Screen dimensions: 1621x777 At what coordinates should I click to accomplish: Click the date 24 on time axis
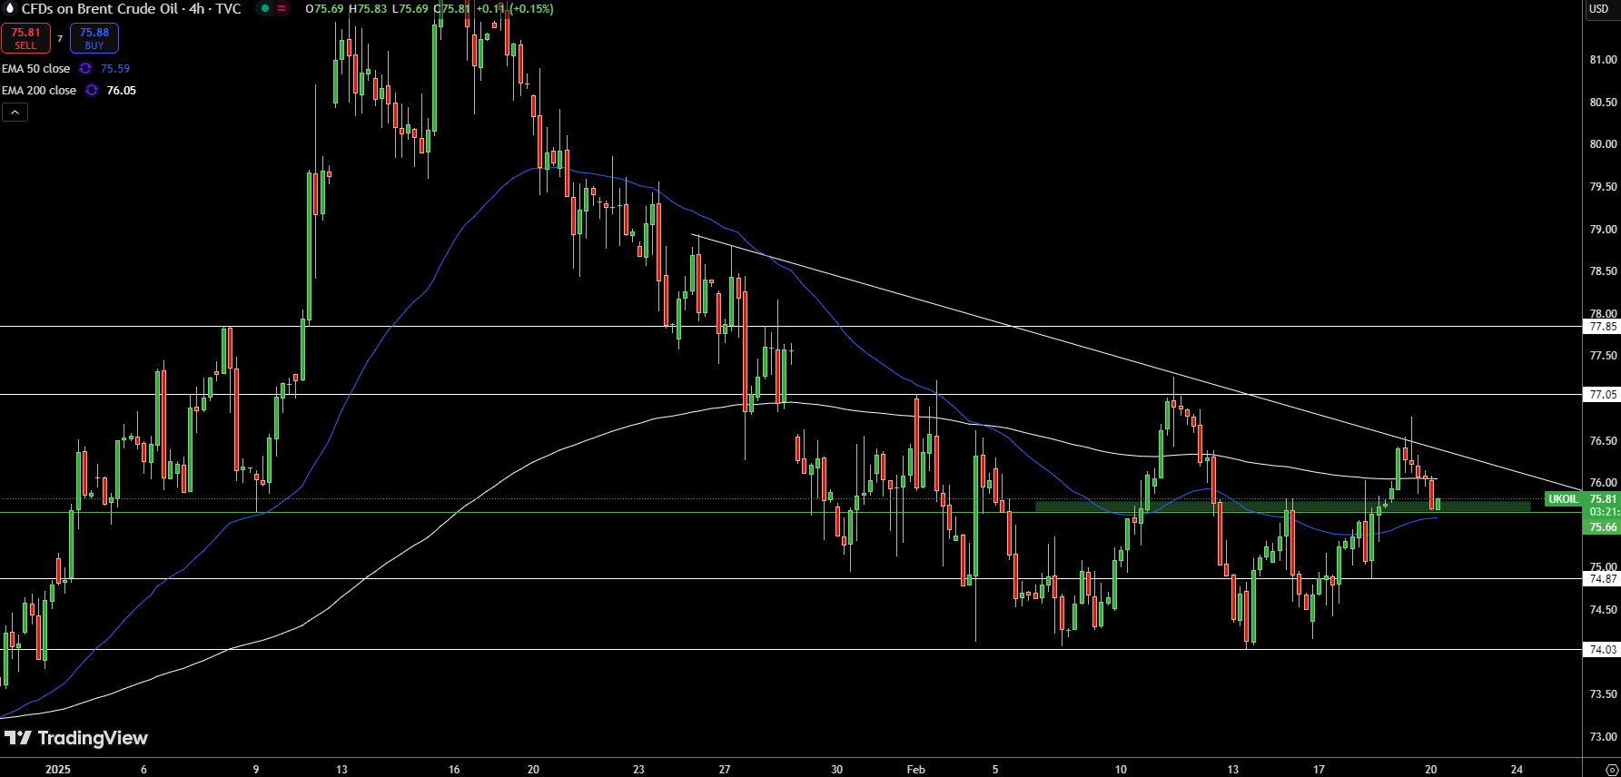1517,769
